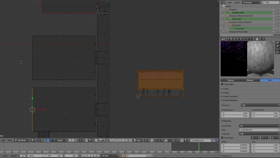Expand the Image Sampling panel
Viewport: 280px width, 158px height.
230,96
